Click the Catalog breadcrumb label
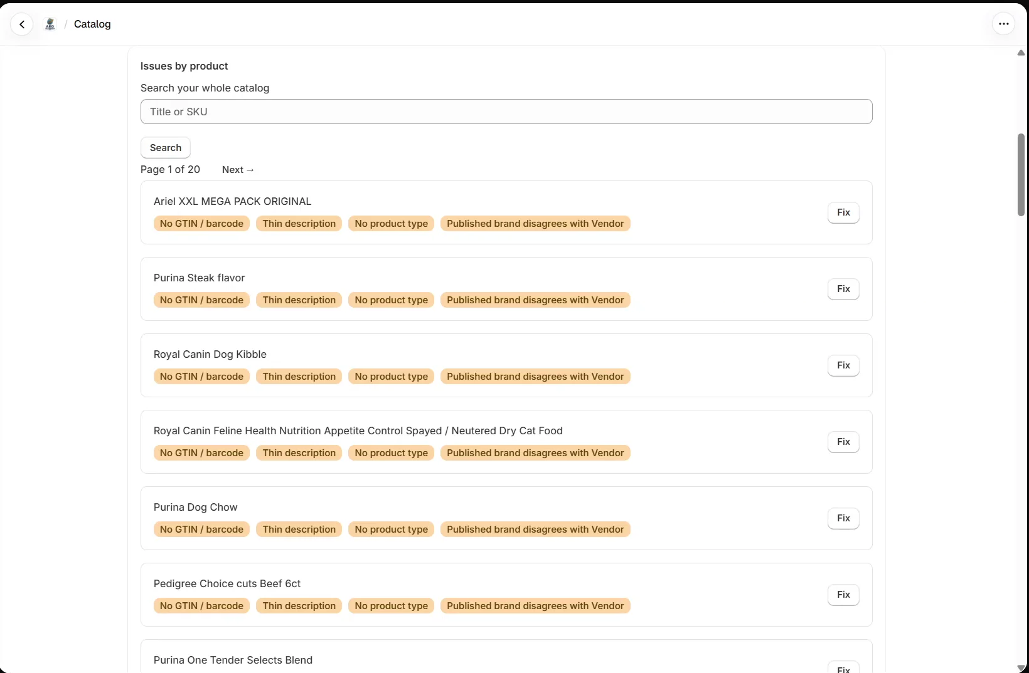The height and width of the screenshot is (673, 1029). point(92,24)
